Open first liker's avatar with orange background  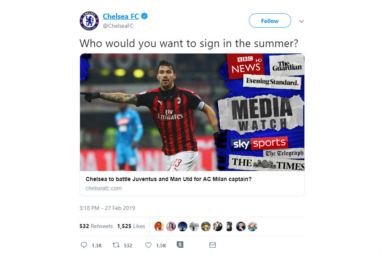pos(159,226)
